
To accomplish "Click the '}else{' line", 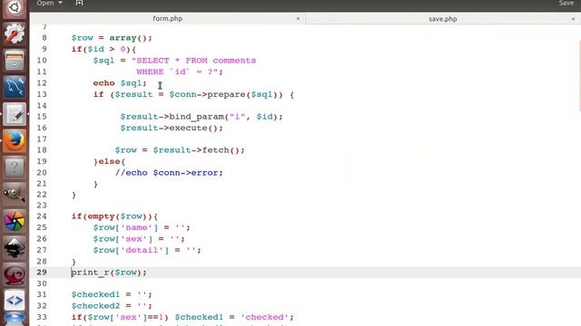I will pos(109,161).
